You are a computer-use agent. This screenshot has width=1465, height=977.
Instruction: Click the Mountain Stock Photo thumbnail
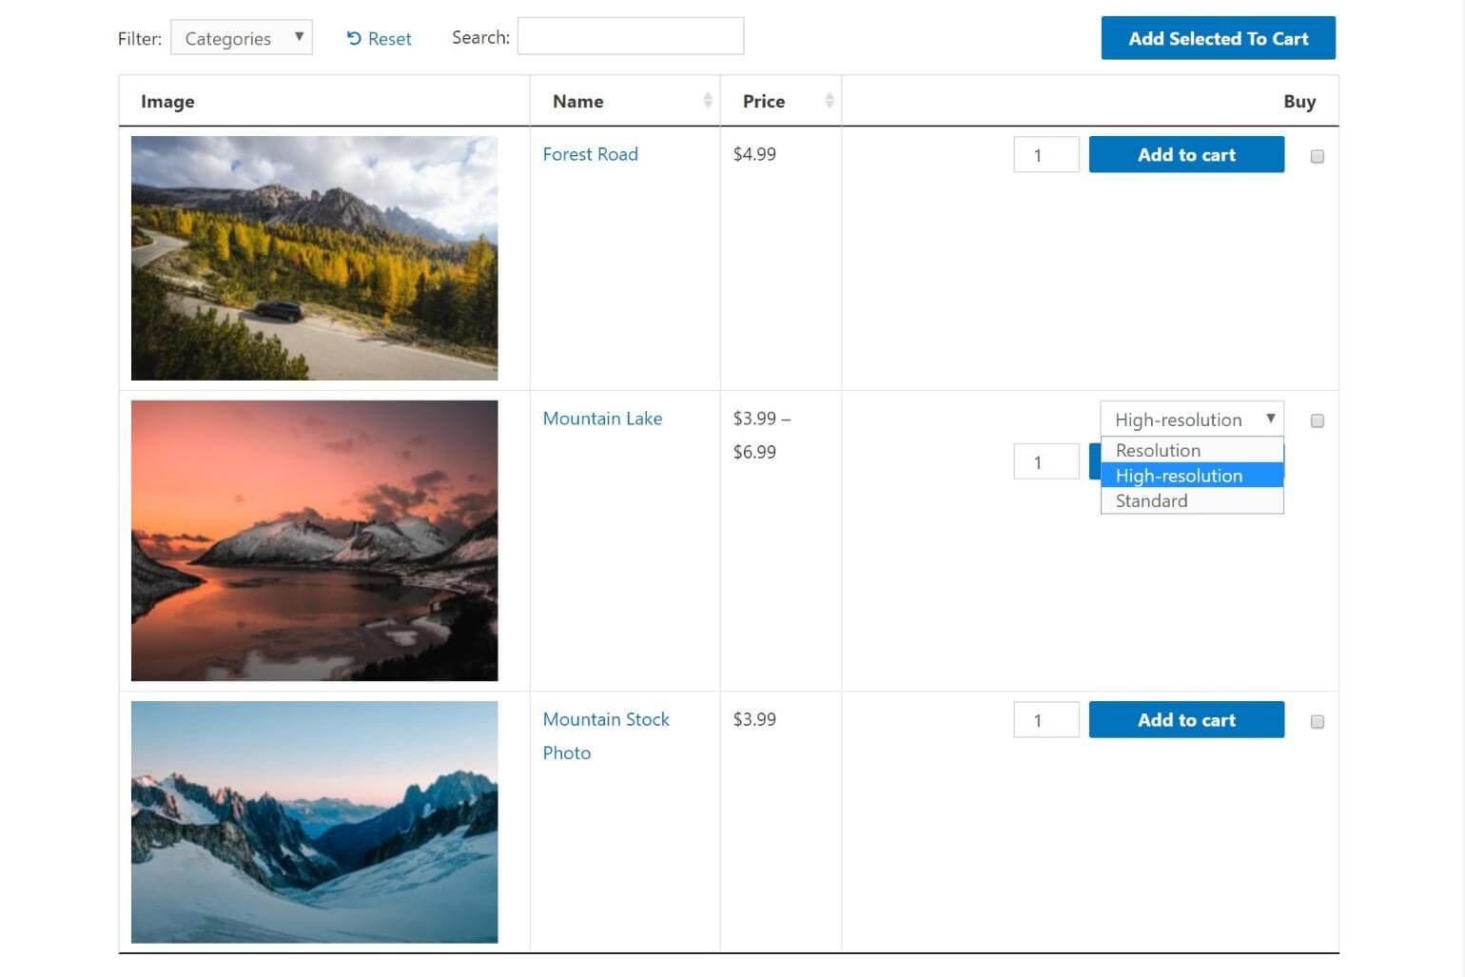pyautogui.click(x=315, y=822)
